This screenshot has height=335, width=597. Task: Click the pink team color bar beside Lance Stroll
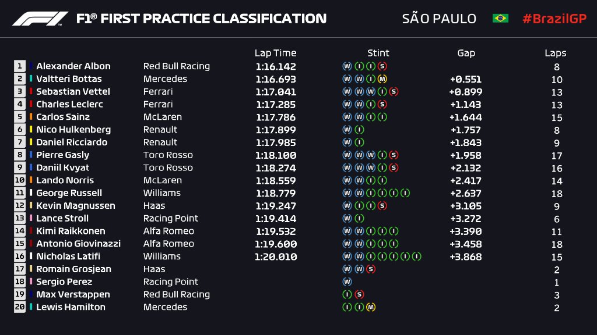pos(31,219)
